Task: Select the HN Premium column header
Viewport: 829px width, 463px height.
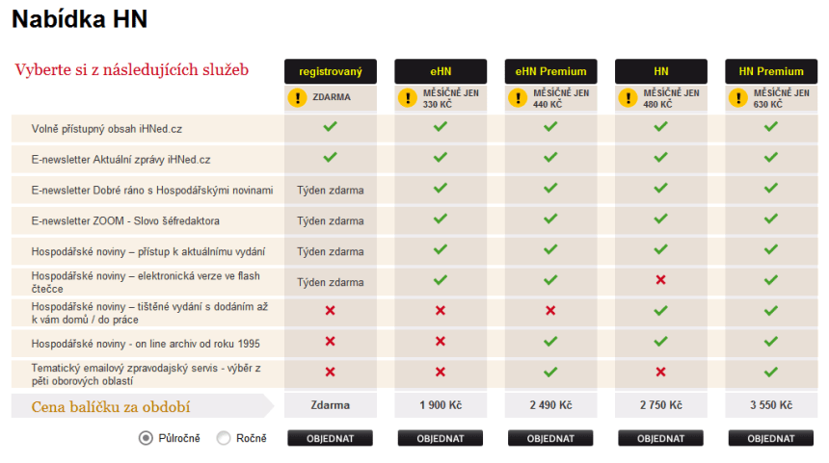Action: tap(770, 71)
